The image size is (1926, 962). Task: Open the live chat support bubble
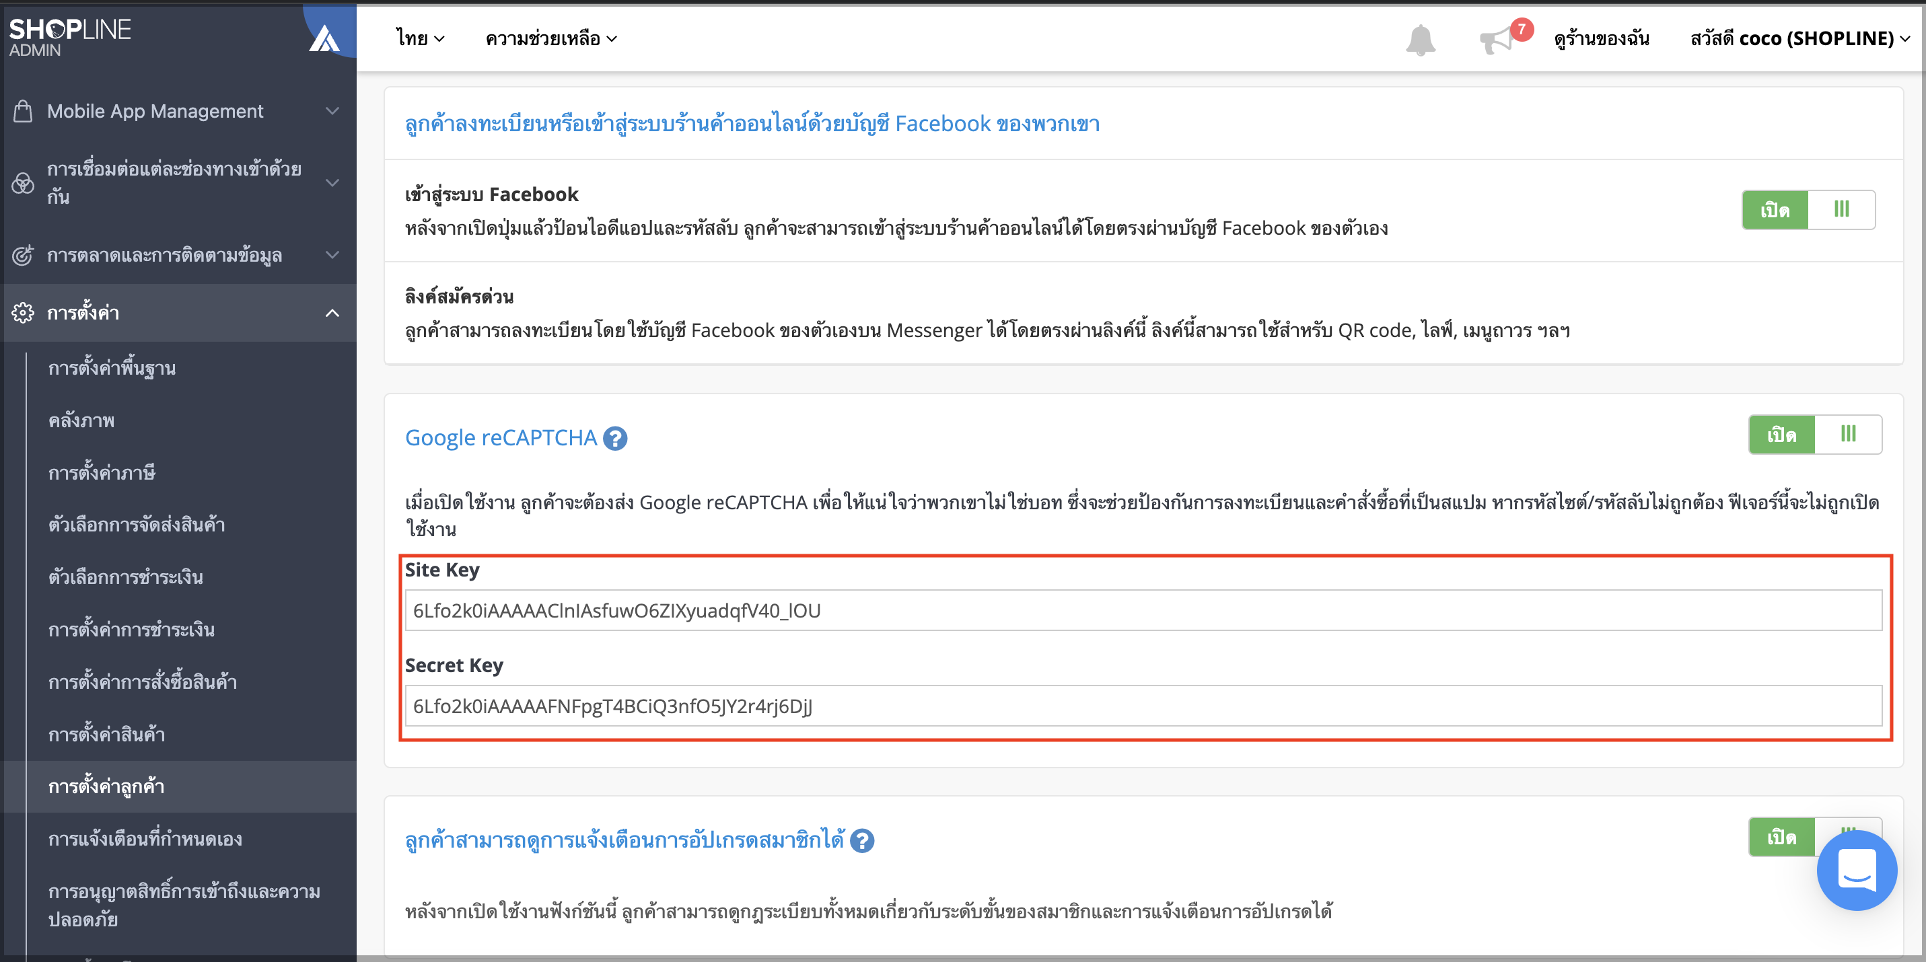click(1857, 870)
